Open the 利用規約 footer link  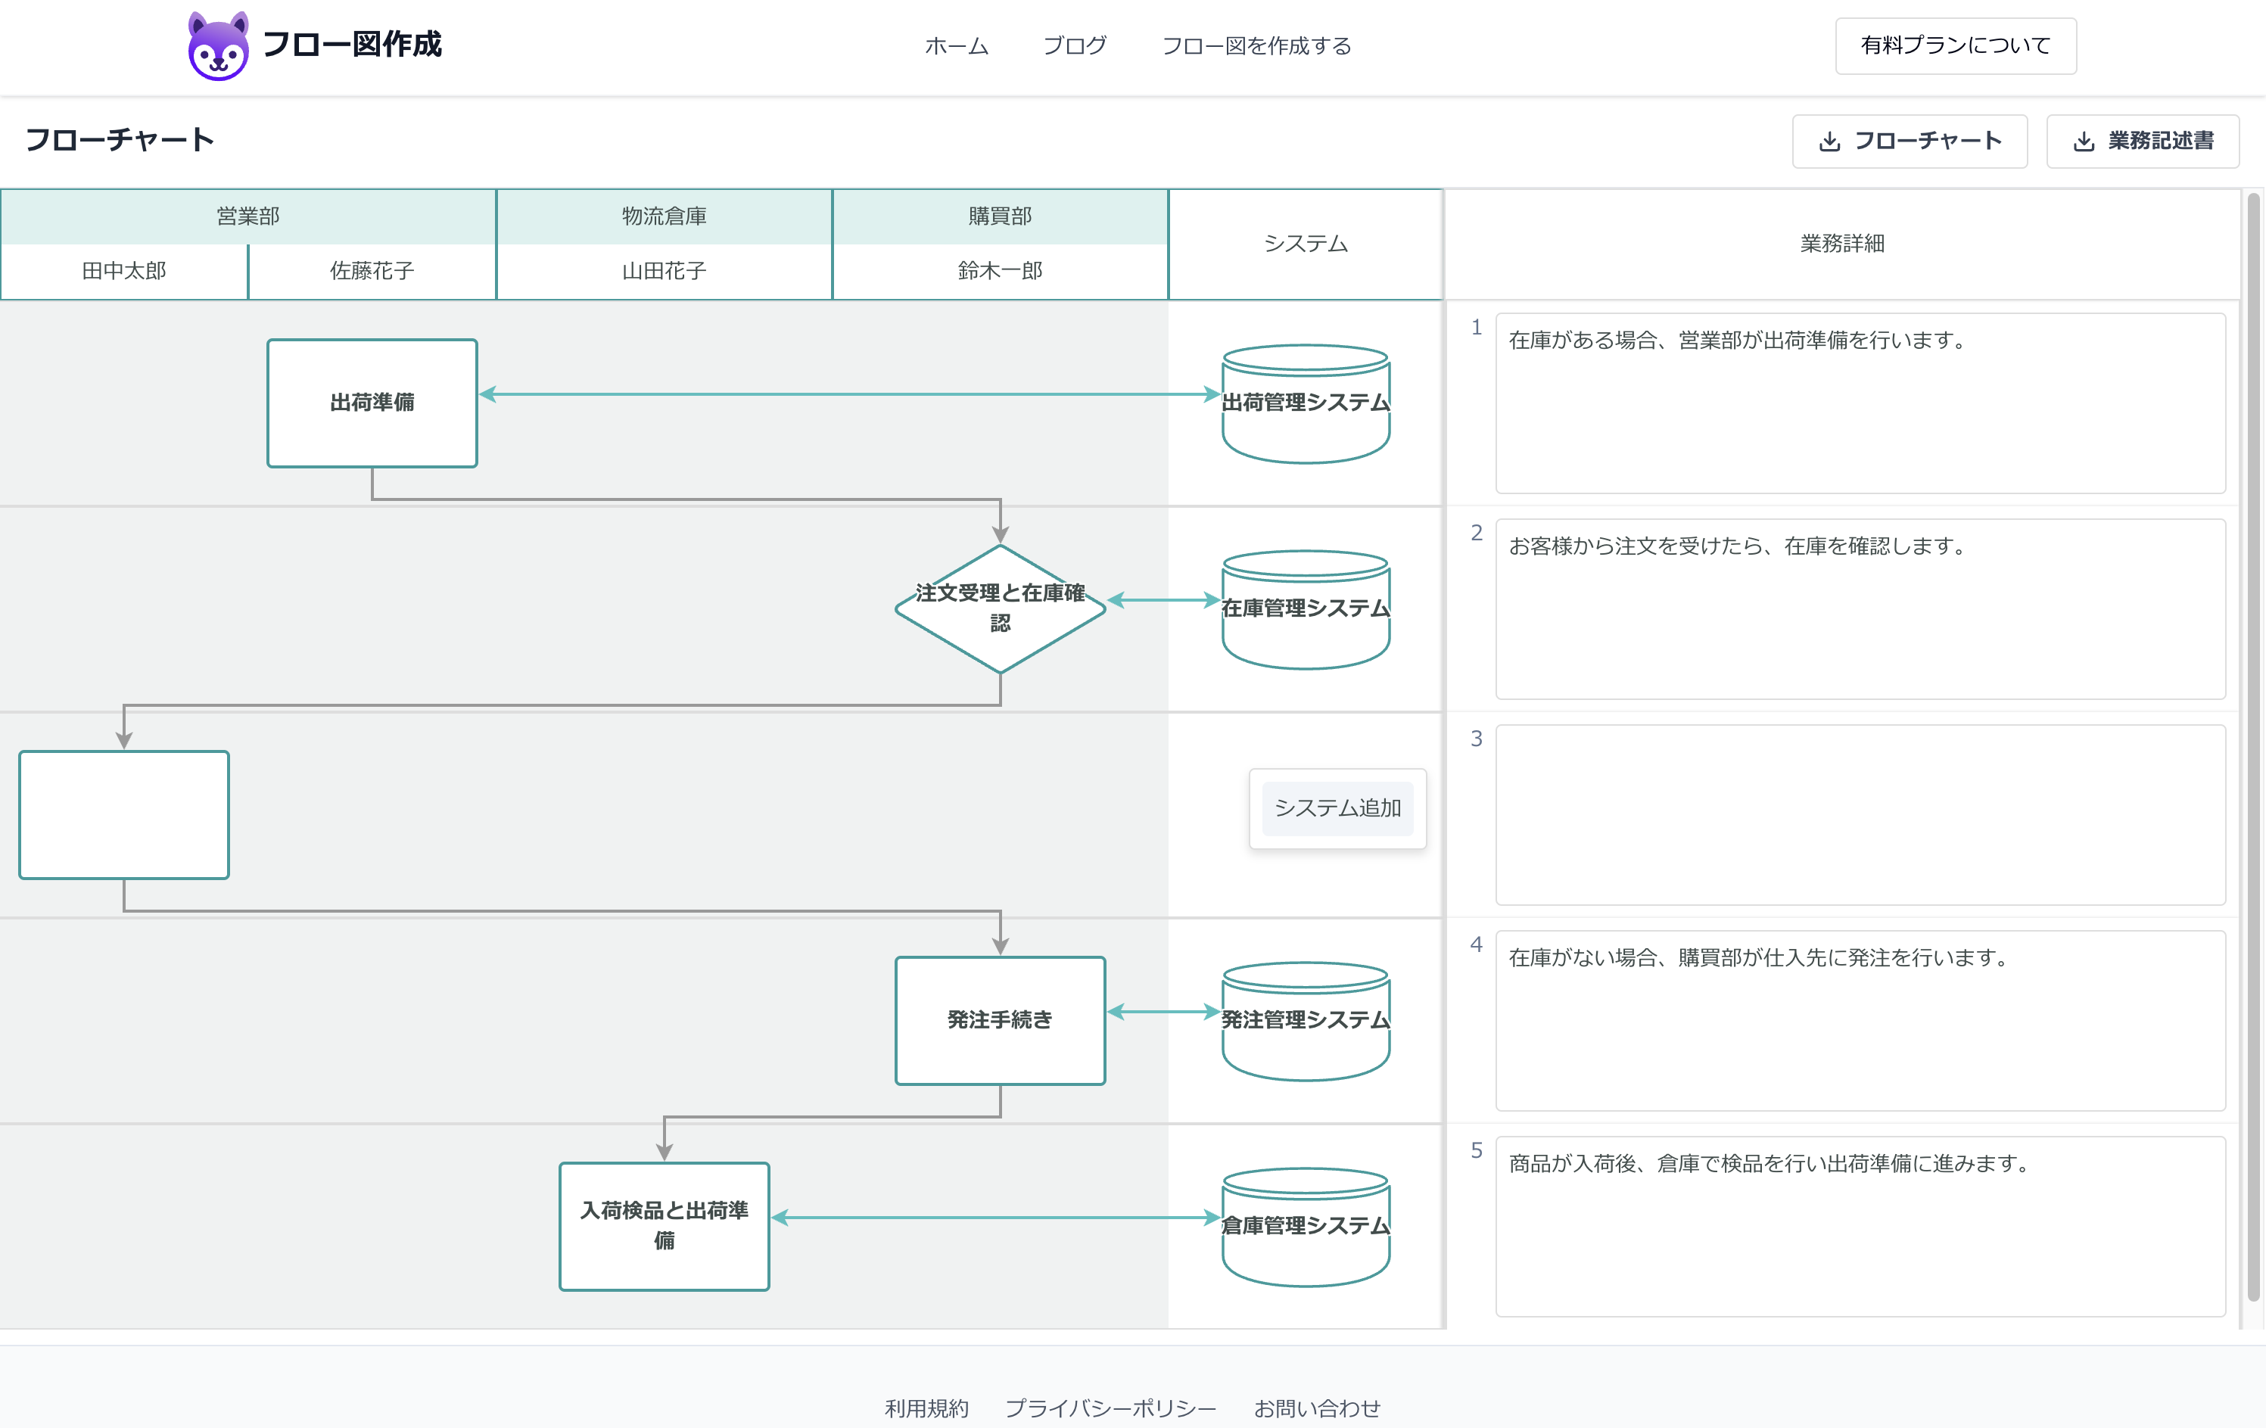coord(926,1408)
